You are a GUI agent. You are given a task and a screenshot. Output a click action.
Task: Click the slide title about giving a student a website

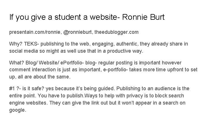click(86, 17)
